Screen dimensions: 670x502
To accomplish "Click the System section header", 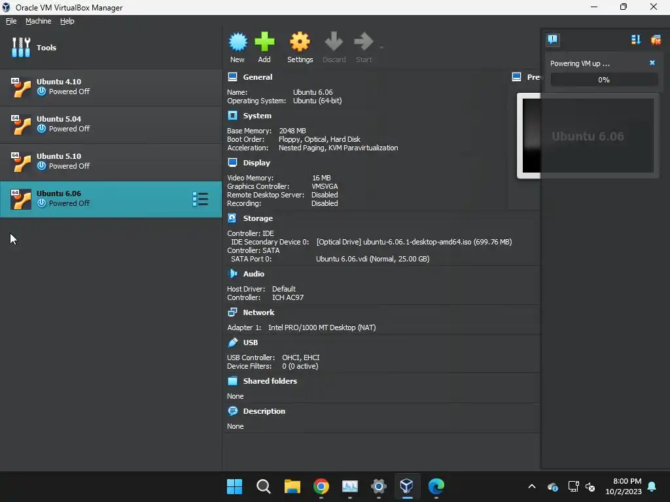I will (257, 116).
